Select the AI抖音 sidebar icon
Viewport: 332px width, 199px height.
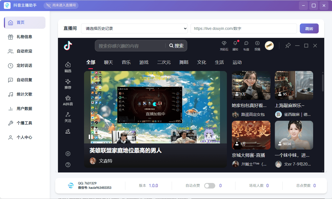(x=68, y=99)
